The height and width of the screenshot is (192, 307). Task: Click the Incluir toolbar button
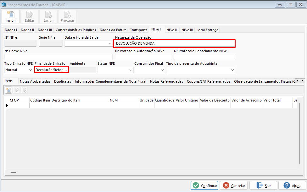click(11, 16)
